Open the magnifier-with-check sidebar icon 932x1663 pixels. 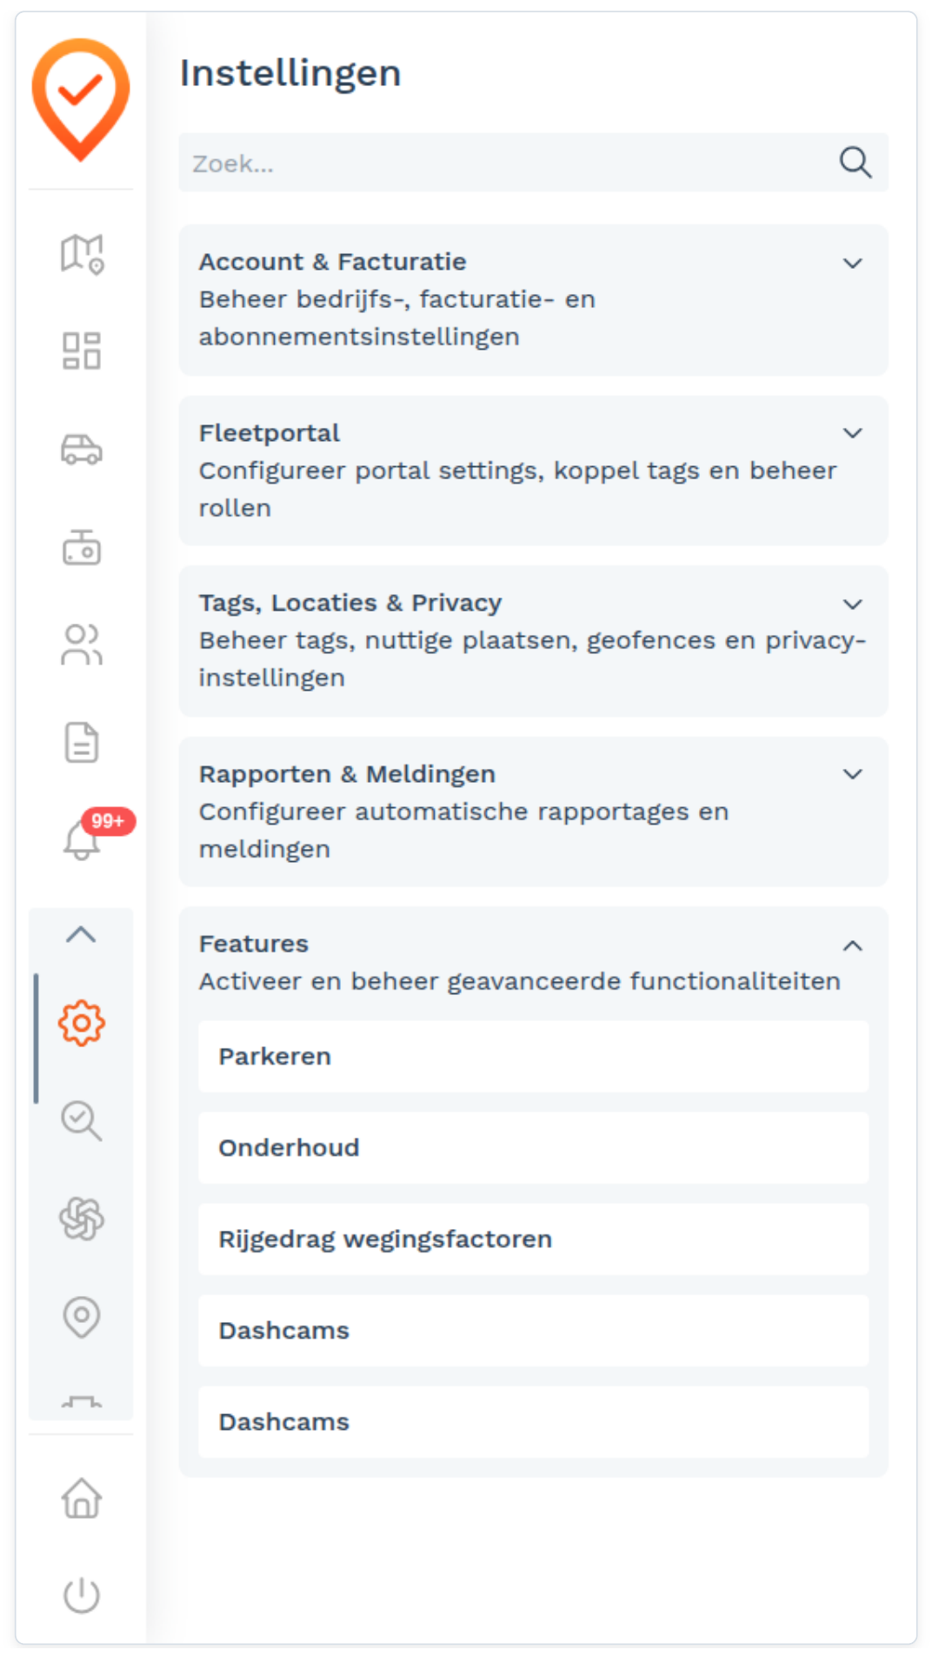[x=82, y=1120]
